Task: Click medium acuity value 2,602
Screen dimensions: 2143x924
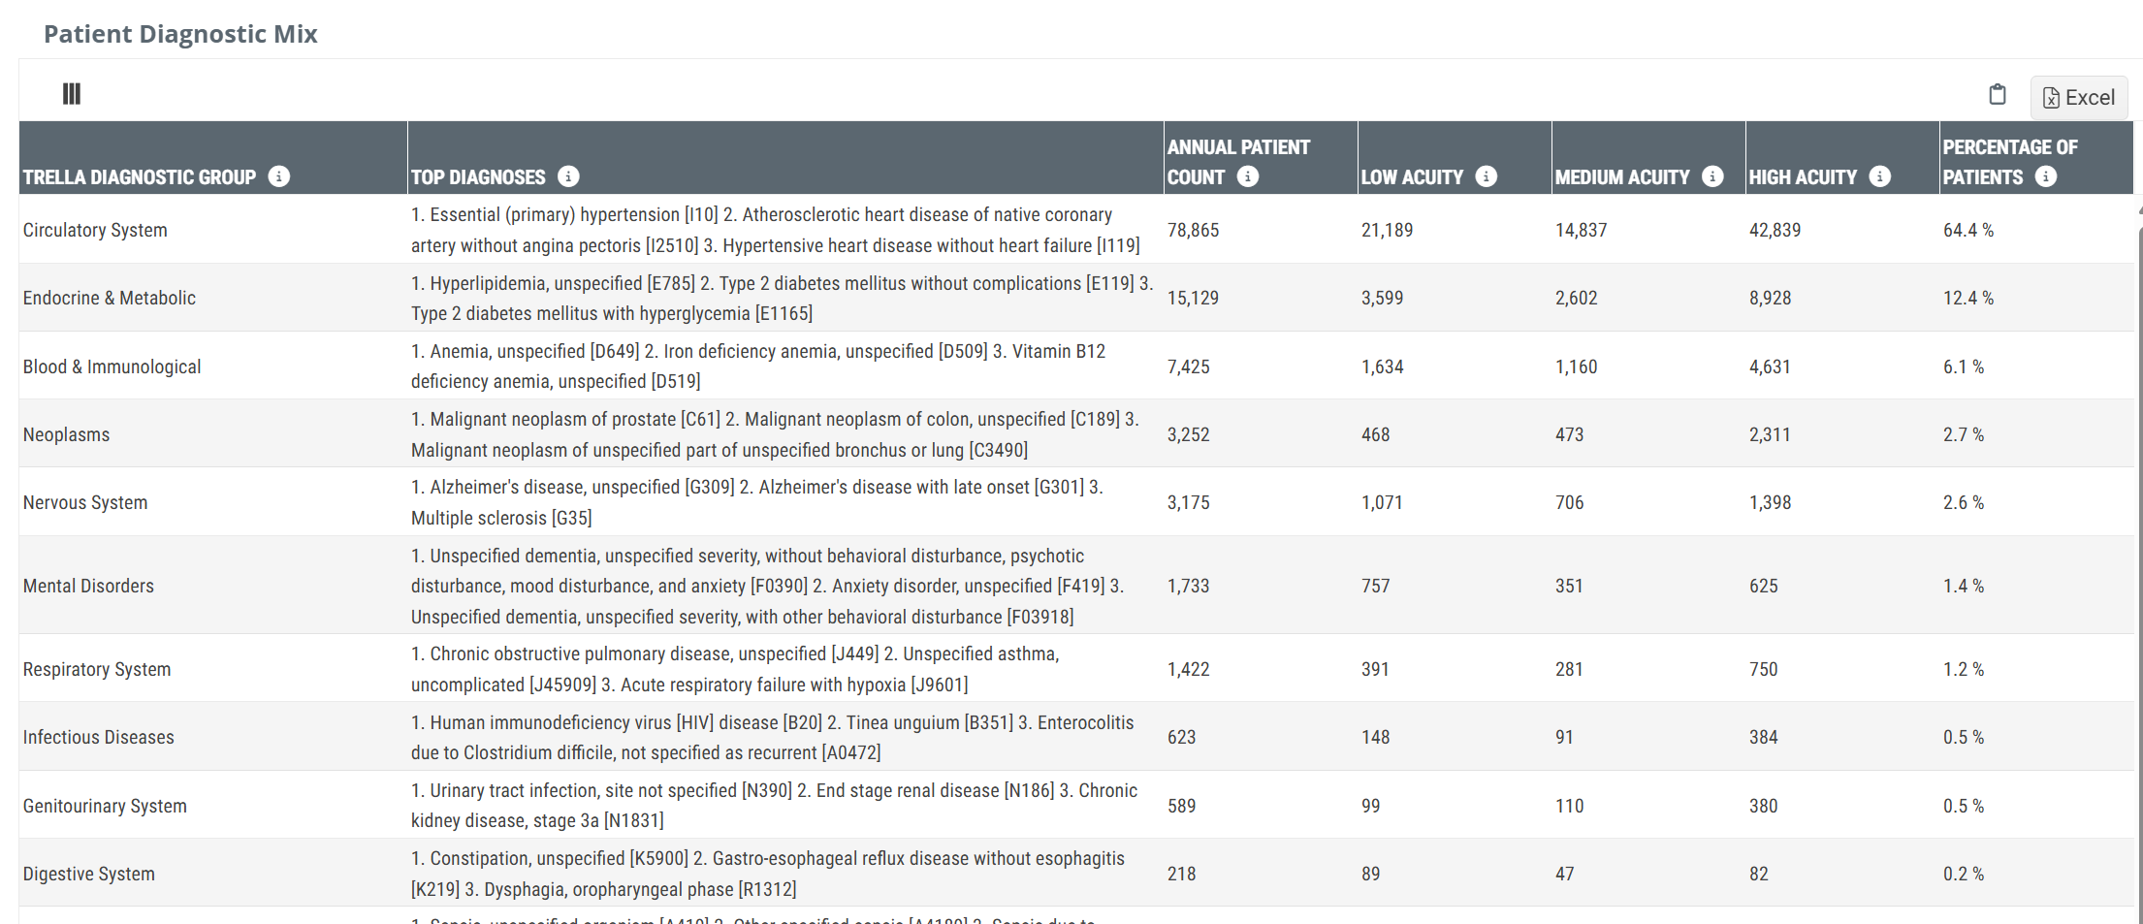Action: [x=1577, y=298]
